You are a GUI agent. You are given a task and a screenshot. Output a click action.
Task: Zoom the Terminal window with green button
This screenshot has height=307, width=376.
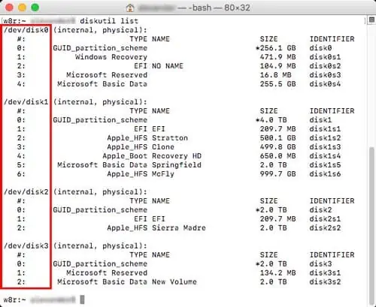tap(35, 8)
